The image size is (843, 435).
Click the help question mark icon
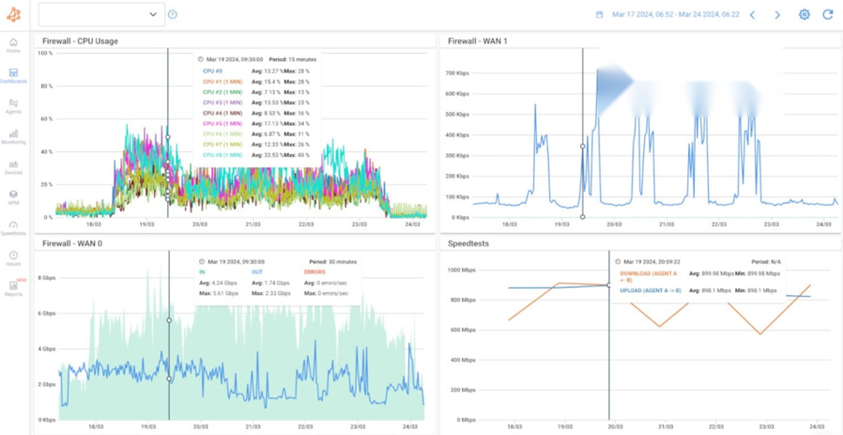(x=172, y=15)
